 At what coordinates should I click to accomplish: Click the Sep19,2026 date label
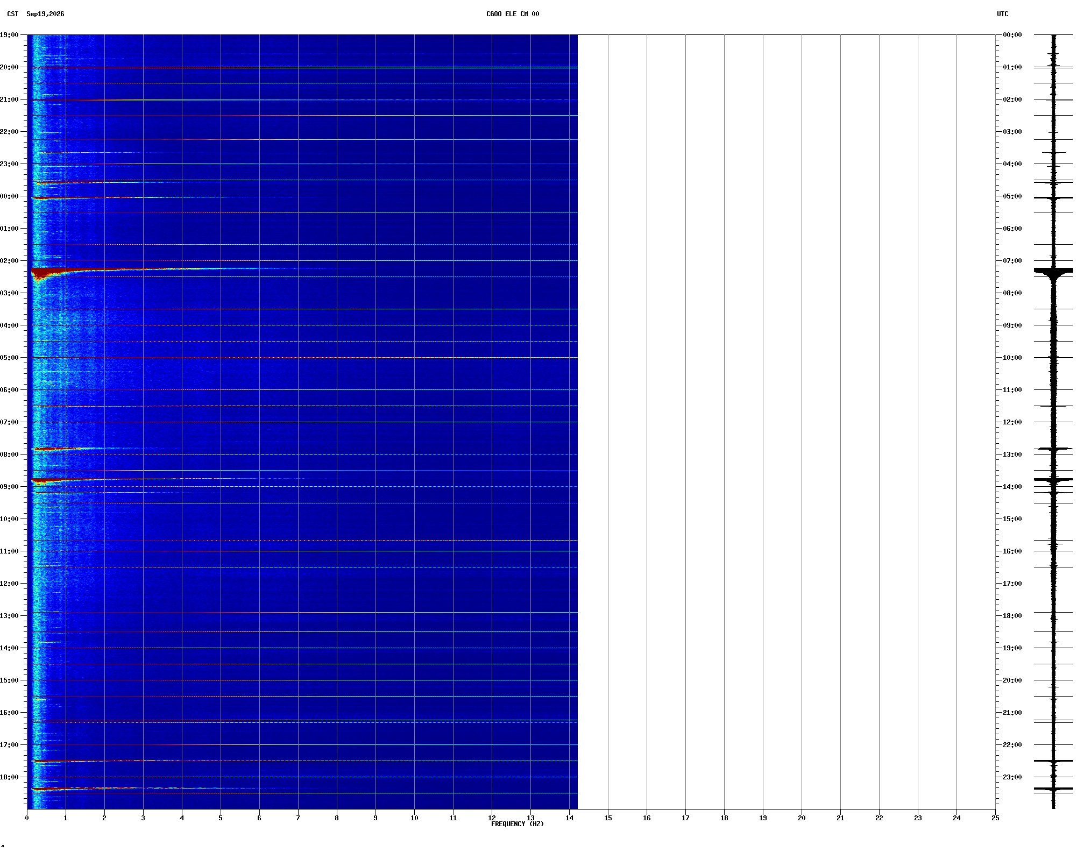45,14
